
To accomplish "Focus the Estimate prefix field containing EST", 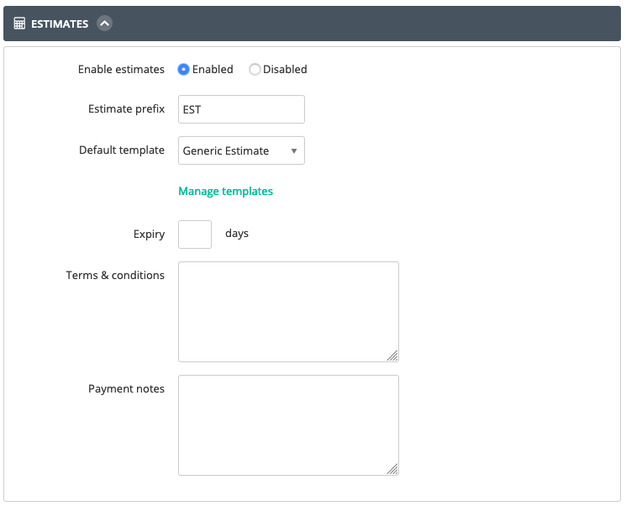I will pos(241,109).
